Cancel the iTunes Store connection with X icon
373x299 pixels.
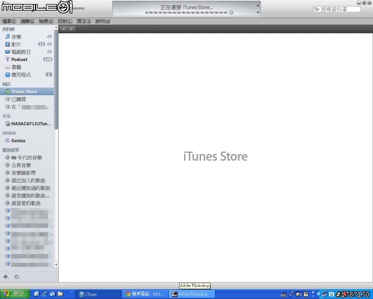231,12
